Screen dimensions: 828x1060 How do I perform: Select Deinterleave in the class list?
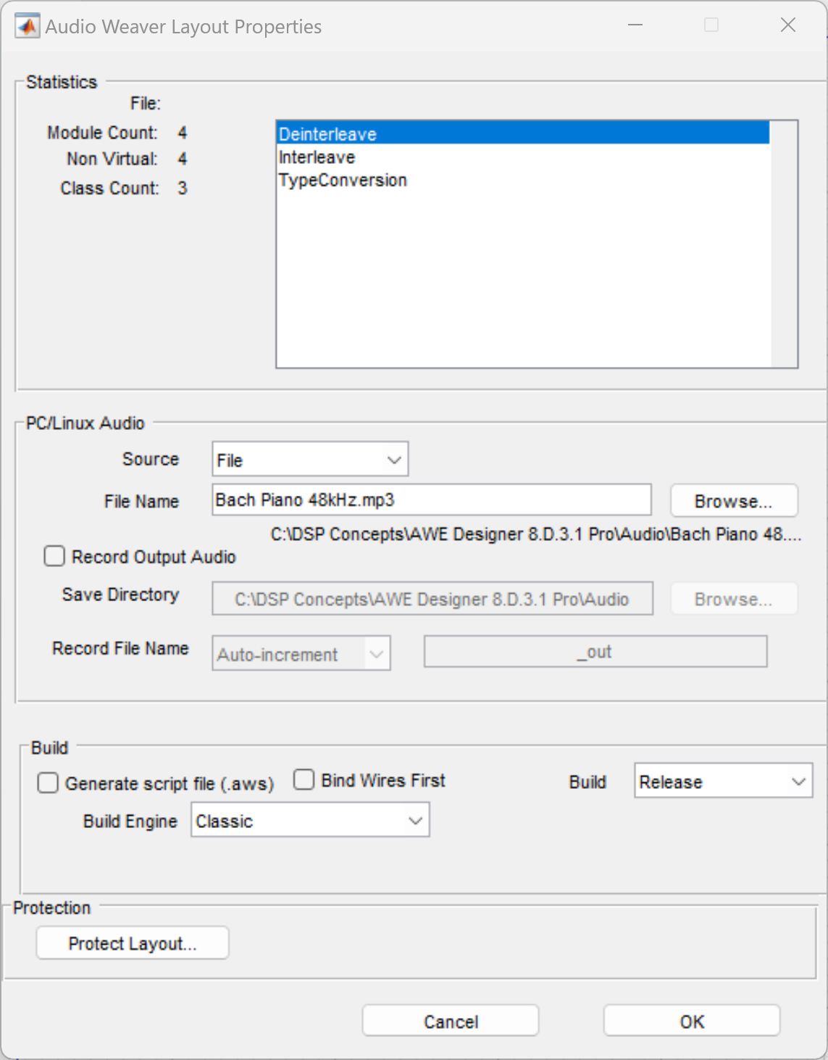(328, 134)
